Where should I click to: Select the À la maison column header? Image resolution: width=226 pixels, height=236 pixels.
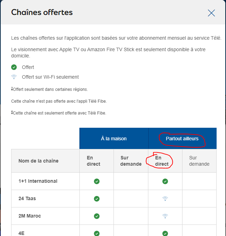tap(114, 139)
